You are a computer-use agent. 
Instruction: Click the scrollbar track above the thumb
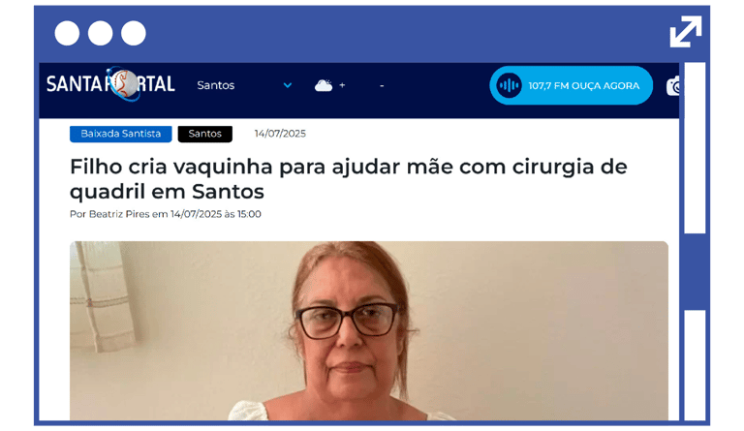pos(695,148)
